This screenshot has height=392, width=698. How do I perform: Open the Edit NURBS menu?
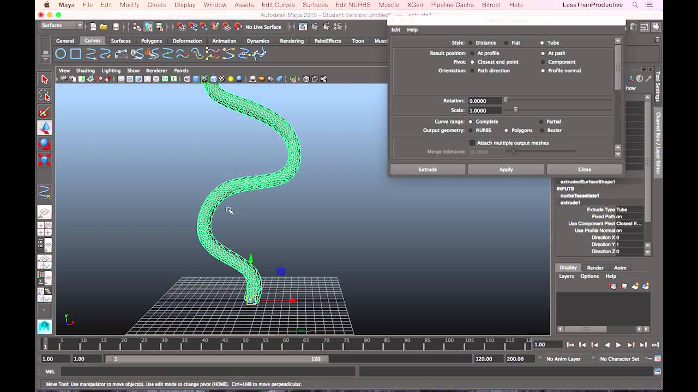pyautogui.click(x=353, y=5)
